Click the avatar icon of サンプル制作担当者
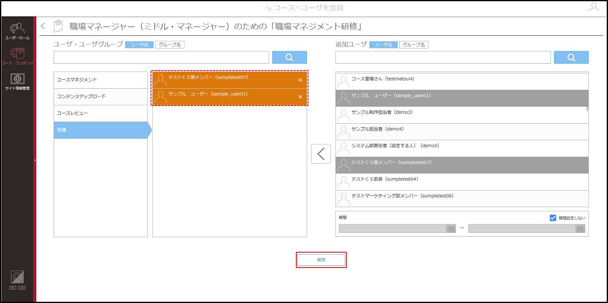This screenshot has height=303, width=608. [343, 115]
